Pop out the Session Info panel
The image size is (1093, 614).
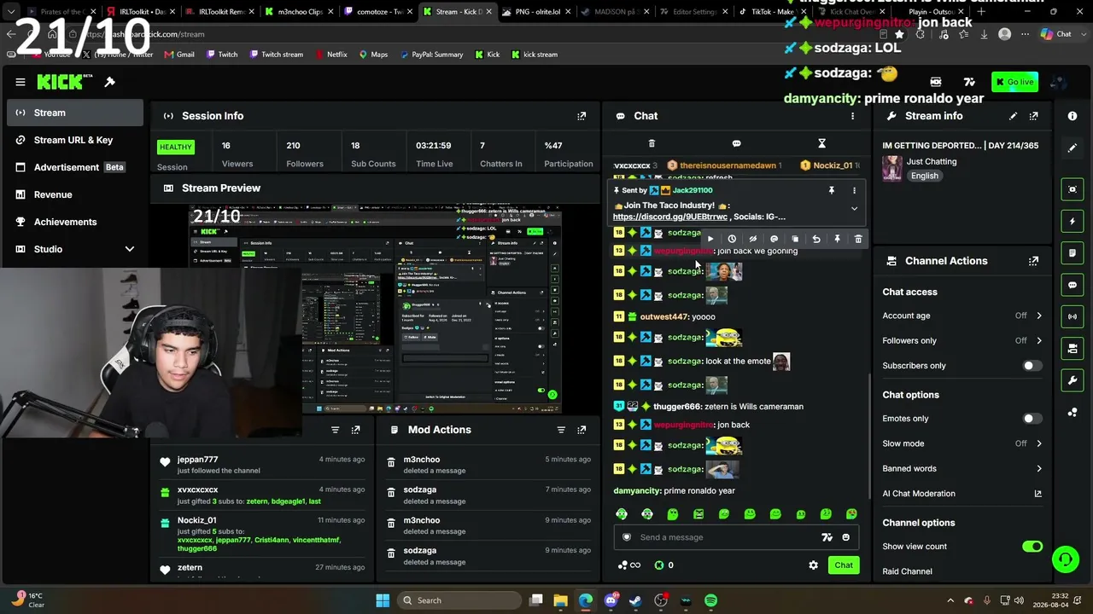click(x=582, y=116)
